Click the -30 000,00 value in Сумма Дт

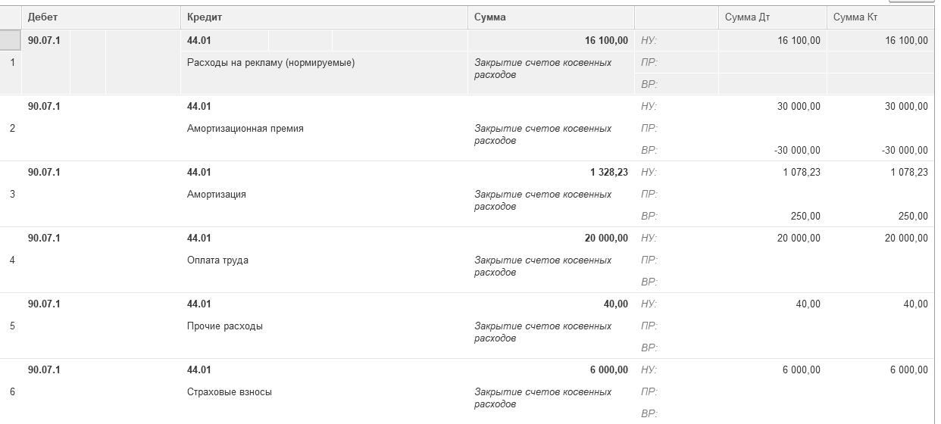pos(796,151)
